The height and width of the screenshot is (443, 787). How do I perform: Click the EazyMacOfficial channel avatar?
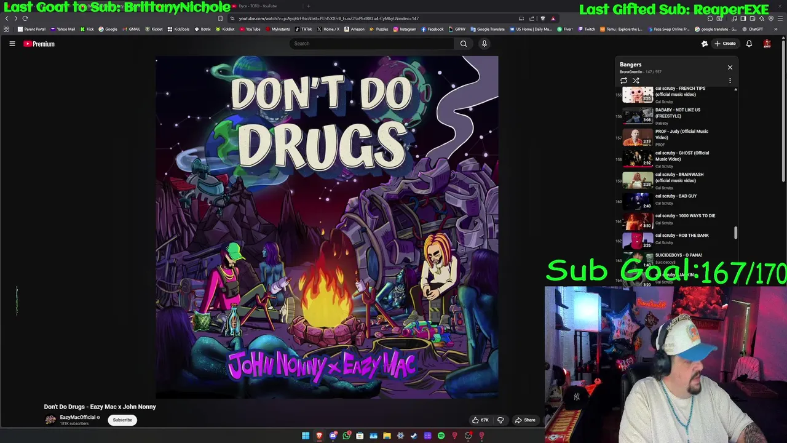click(x=50, y=420)
